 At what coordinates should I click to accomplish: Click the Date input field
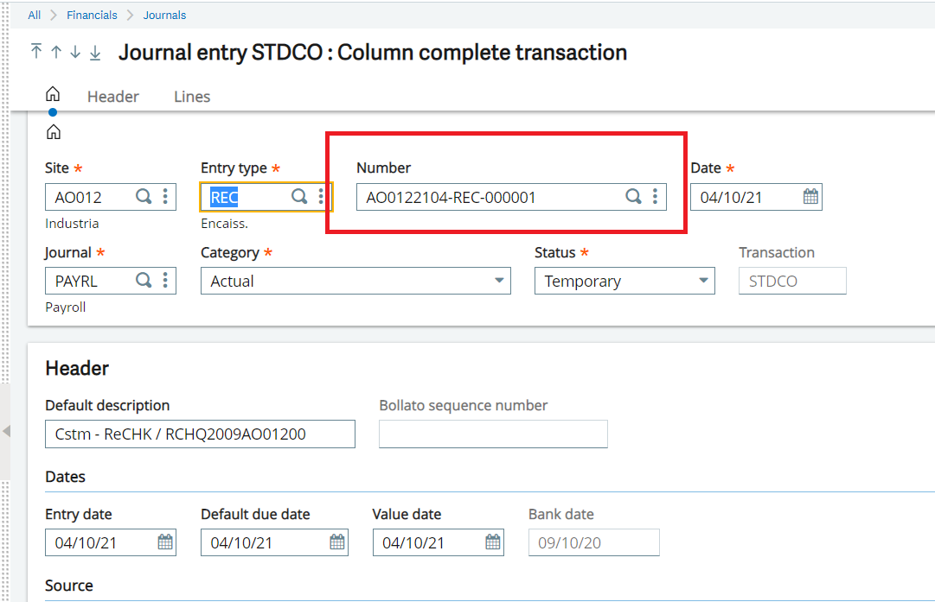click(756, 197)
